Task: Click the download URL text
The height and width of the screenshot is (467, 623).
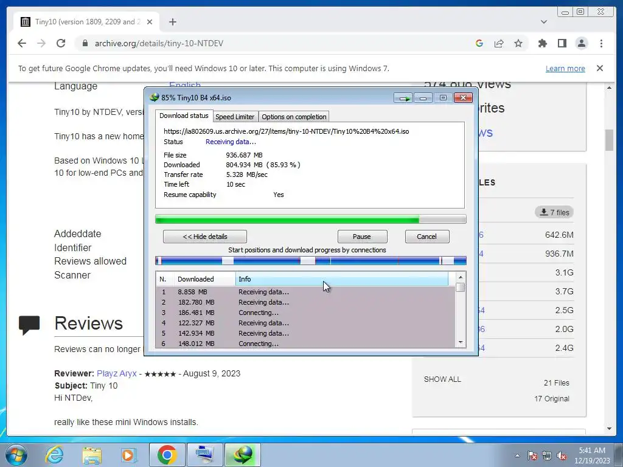Action: (286, 131)
